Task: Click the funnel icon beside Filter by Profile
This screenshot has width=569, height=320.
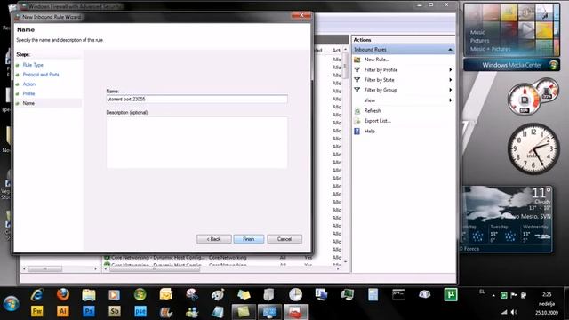Action: click(357, 69)
